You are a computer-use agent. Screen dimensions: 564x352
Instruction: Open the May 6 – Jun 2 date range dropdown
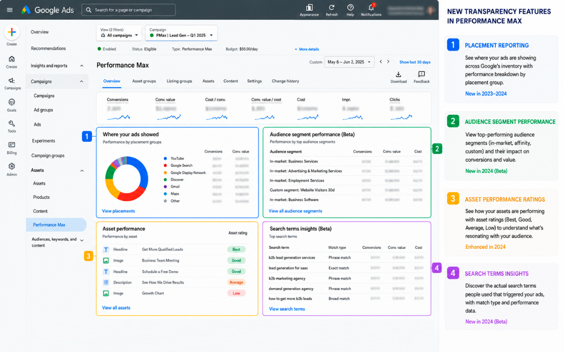(349, 62)
